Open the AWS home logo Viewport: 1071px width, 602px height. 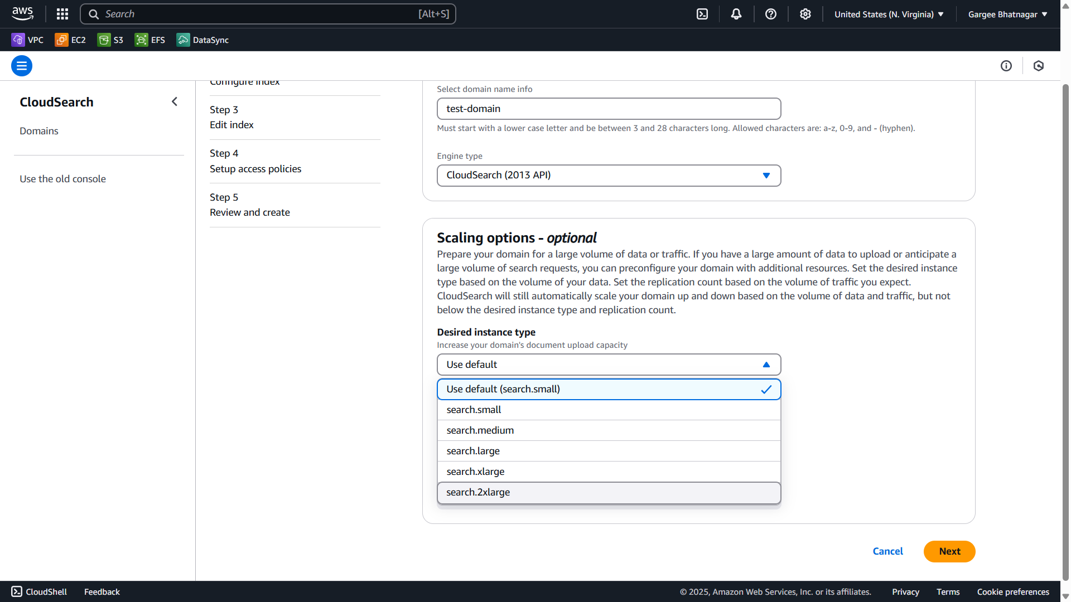pos(22,14)
